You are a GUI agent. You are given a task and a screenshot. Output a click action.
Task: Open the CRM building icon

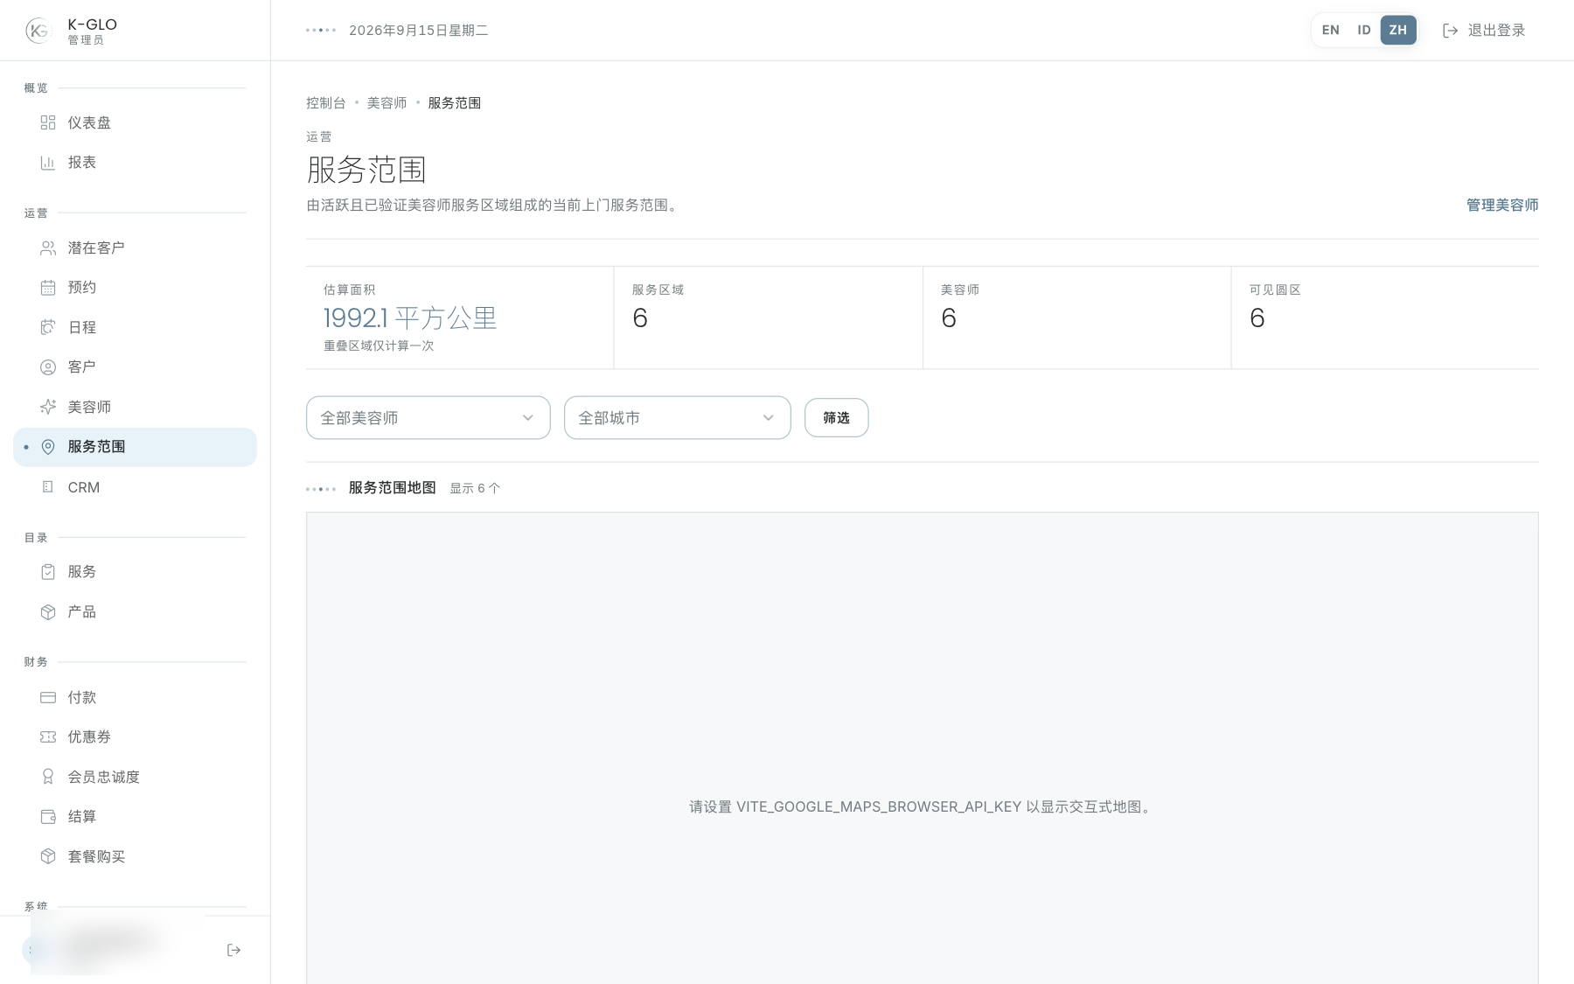pos(48,487)
